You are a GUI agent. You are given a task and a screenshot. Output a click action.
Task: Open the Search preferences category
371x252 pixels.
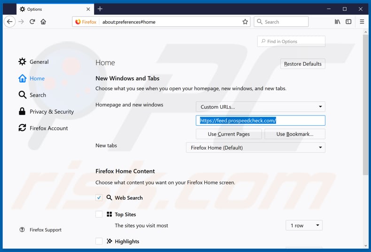(x=32, y=95)
